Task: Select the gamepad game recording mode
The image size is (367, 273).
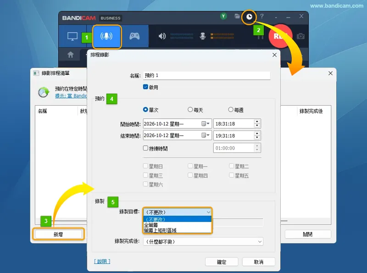Action: tap(134, 36)
